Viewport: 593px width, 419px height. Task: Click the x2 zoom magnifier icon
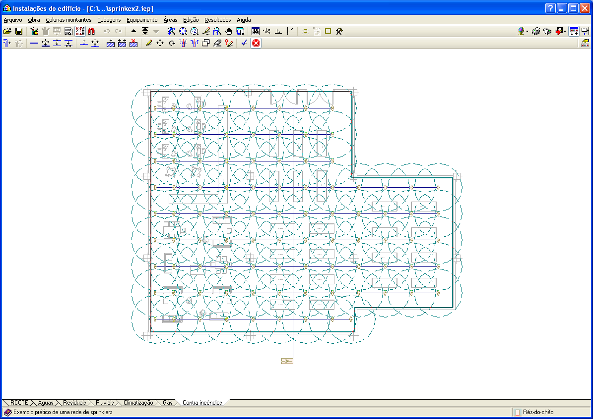coord(195,31)
